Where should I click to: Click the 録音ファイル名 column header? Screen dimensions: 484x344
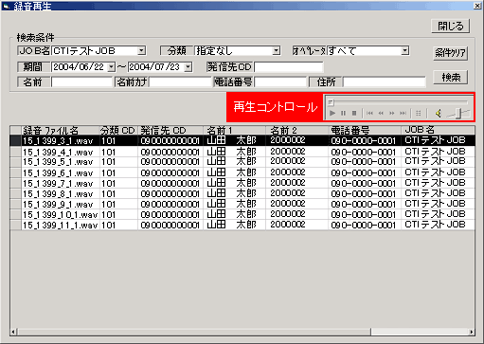pyautogui.click(x=61, y=130)
